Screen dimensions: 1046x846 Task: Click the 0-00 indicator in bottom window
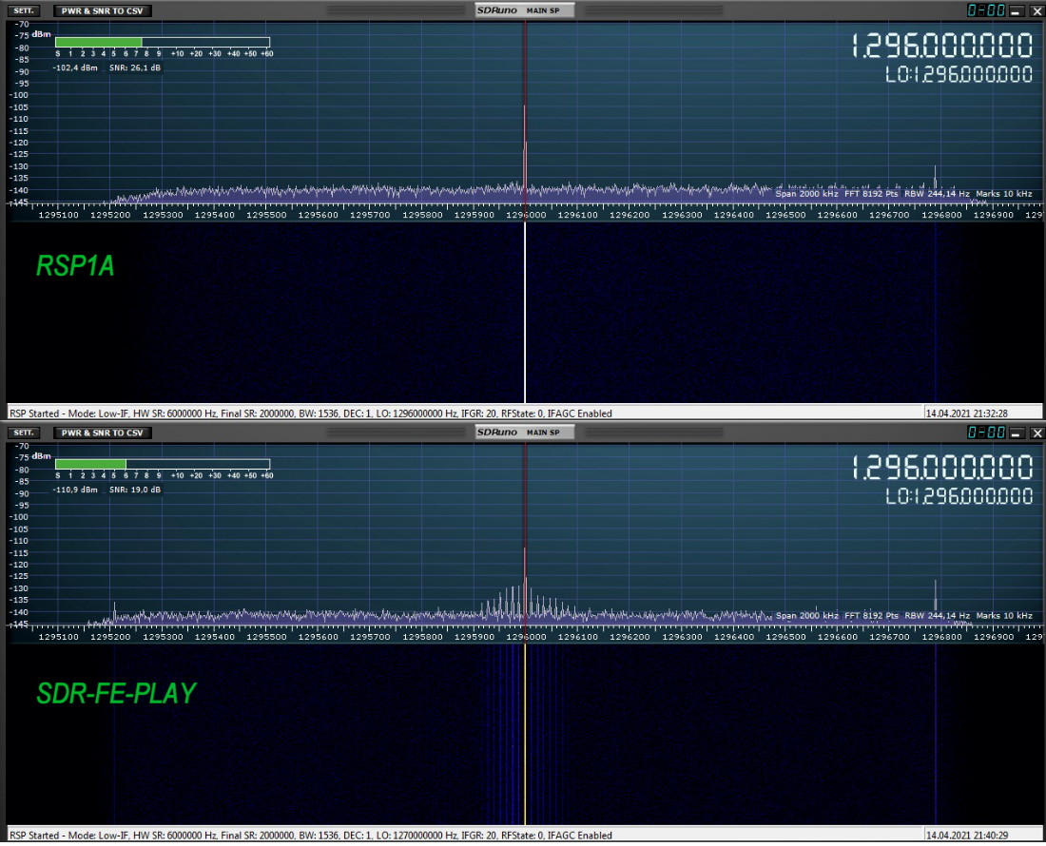(x=986, y=433)
